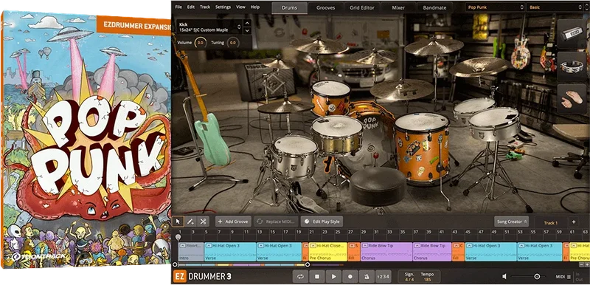Viewport: 590px width, 285px height.
Task: Select the Track 1 tab
Action: point(550,223)
